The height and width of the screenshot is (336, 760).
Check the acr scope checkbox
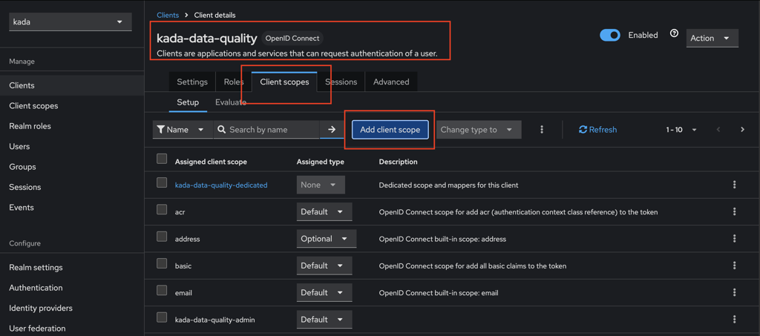pyautogui.click(x=162, y=210)
